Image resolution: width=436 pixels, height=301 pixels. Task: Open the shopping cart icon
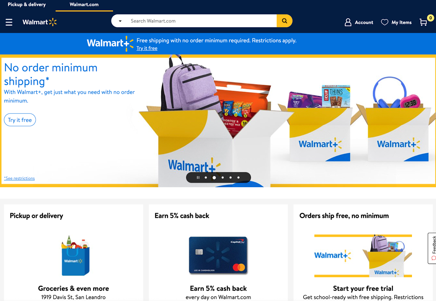(423, 22)
